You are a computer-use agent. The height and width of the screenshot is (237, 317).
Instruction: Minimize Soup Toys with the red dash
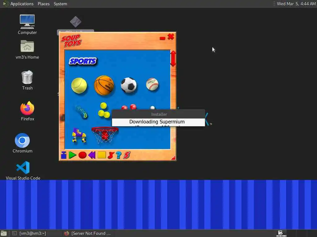163,38
